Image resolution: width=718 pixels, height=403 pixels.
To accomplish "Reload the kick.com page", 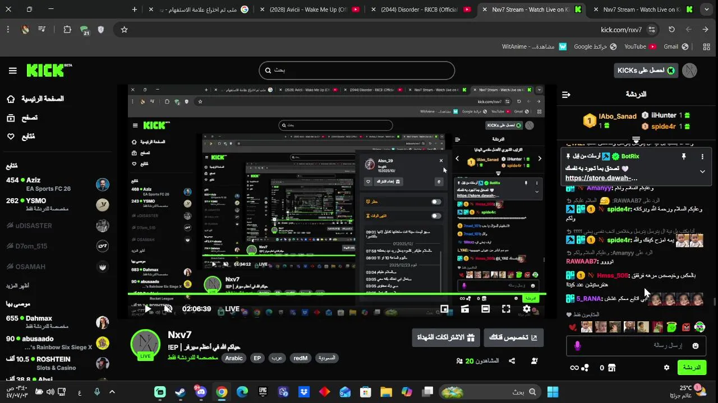I will [671, 30].
